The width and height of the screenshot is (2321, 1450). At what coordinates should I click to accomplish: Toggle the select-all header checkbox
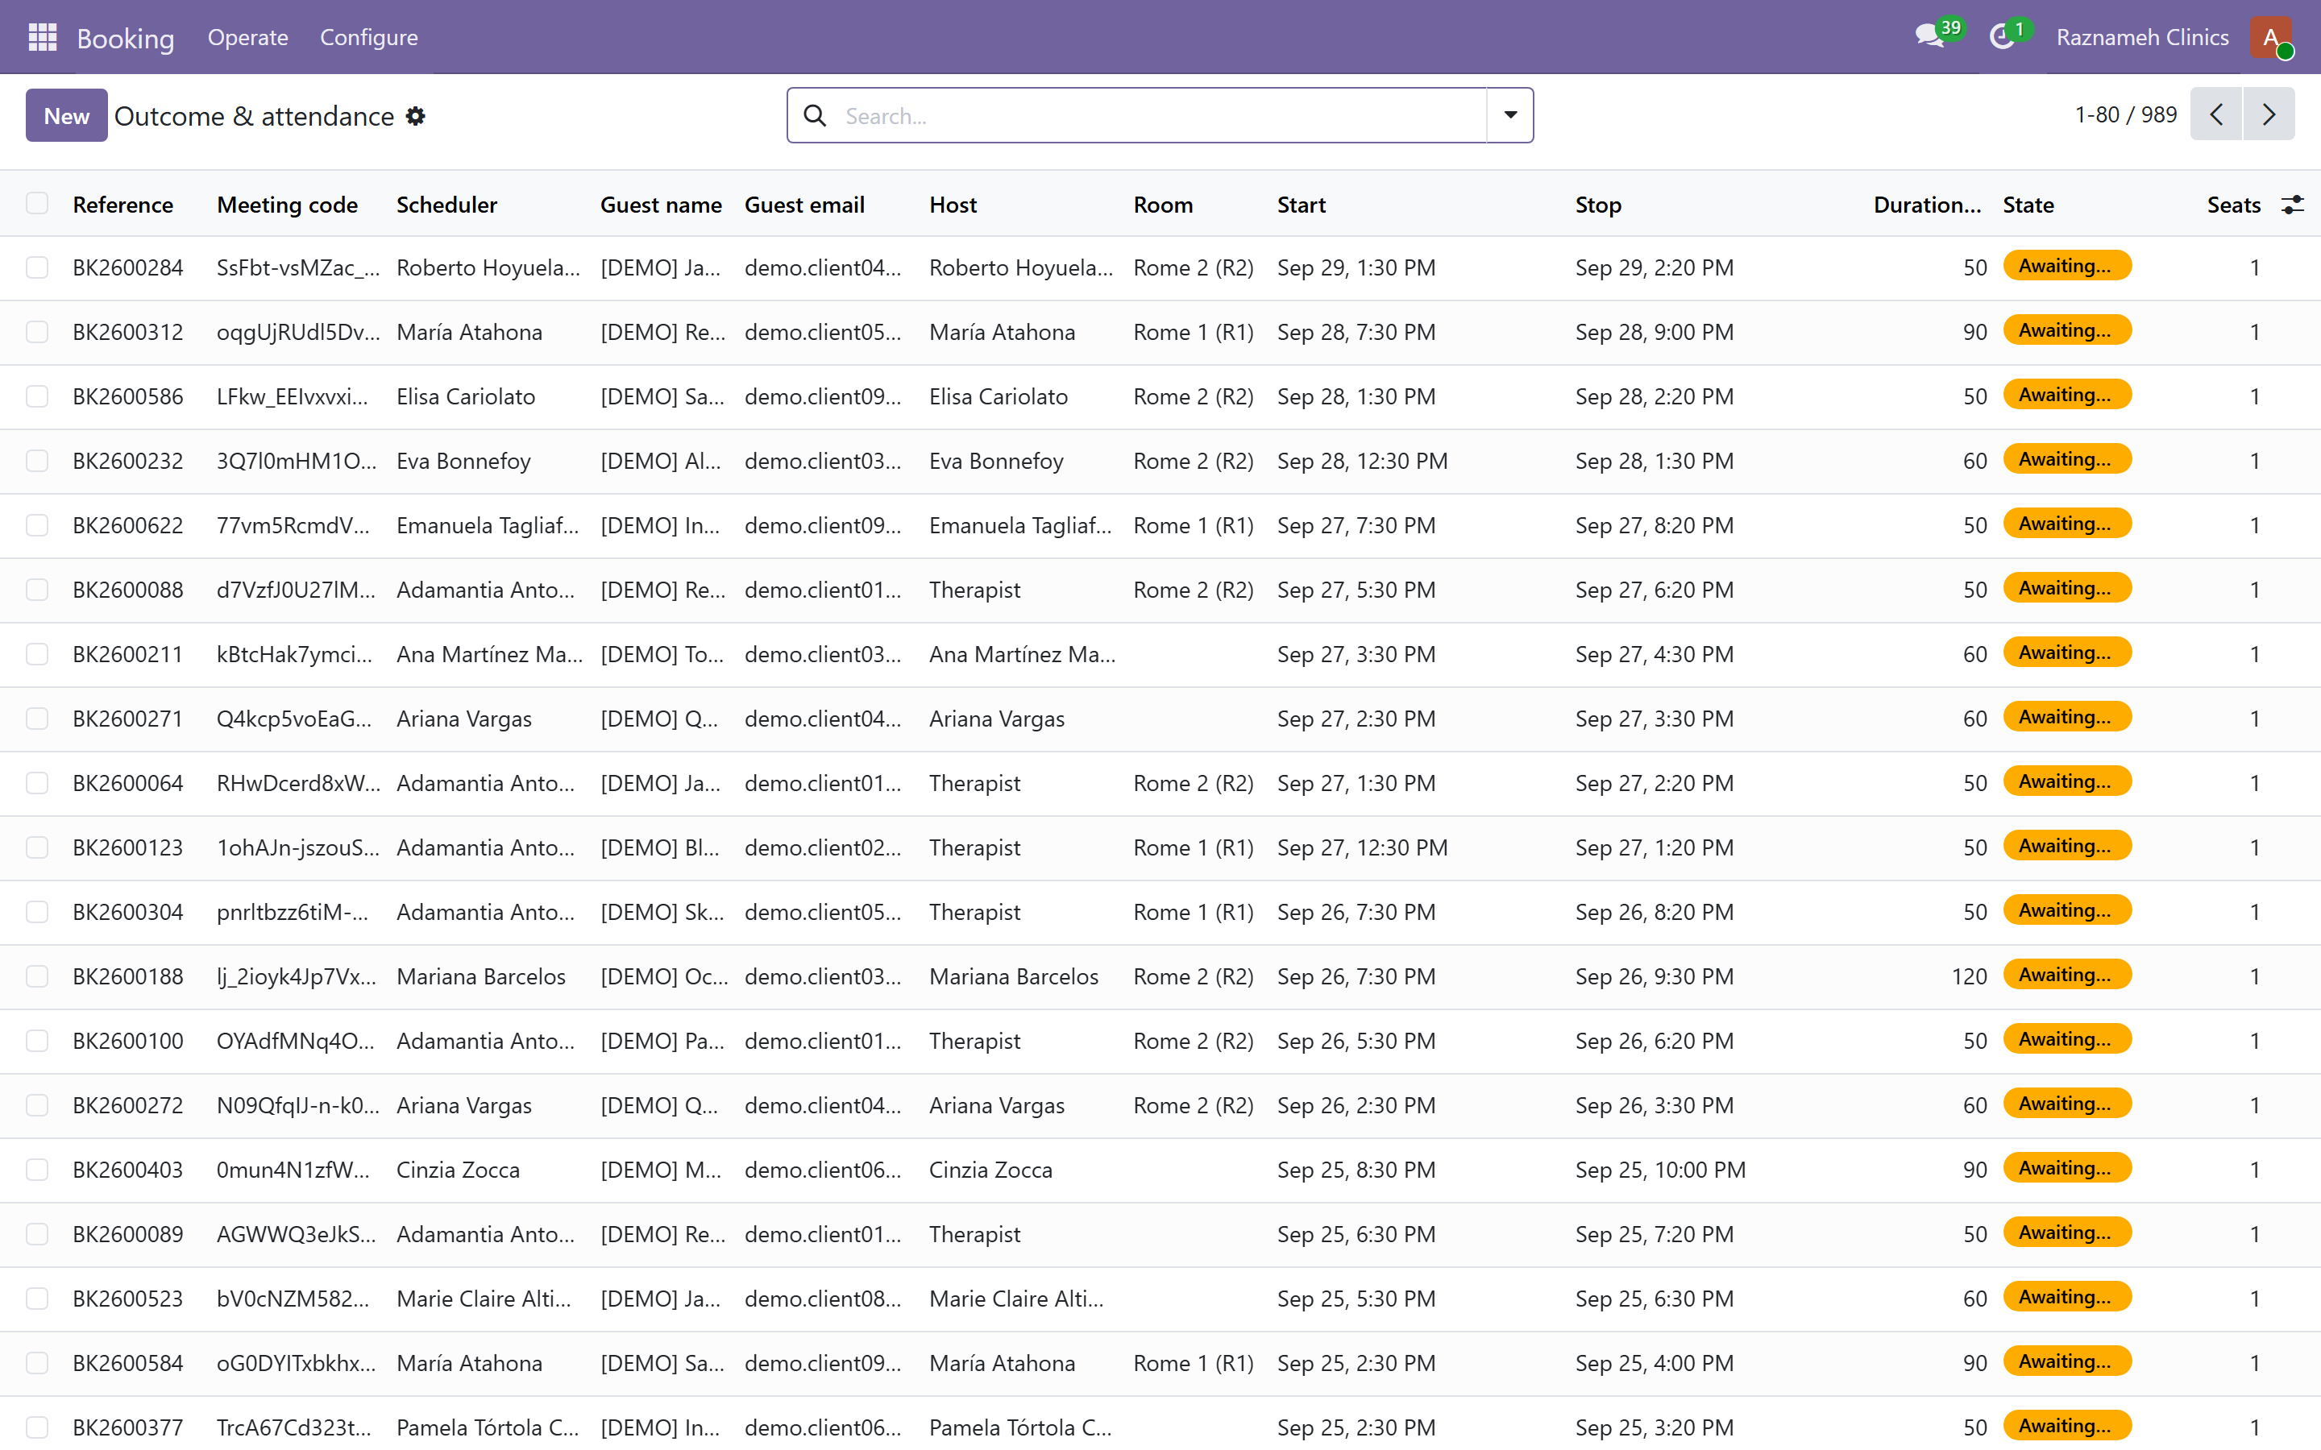[37, 203]
